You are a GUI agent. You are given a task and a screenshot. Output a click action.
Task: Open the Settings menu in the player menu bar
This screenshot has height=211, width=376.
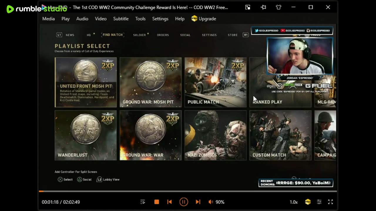(x=160, y=19)
